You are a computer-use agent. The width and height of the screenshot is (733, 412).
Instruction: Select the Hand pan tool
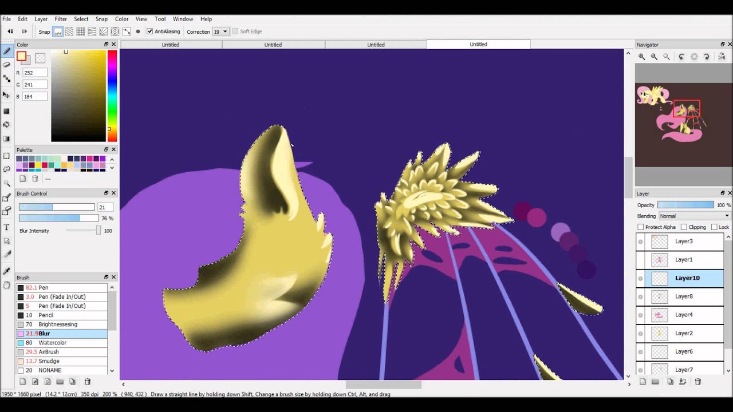[x=7, y=284]
